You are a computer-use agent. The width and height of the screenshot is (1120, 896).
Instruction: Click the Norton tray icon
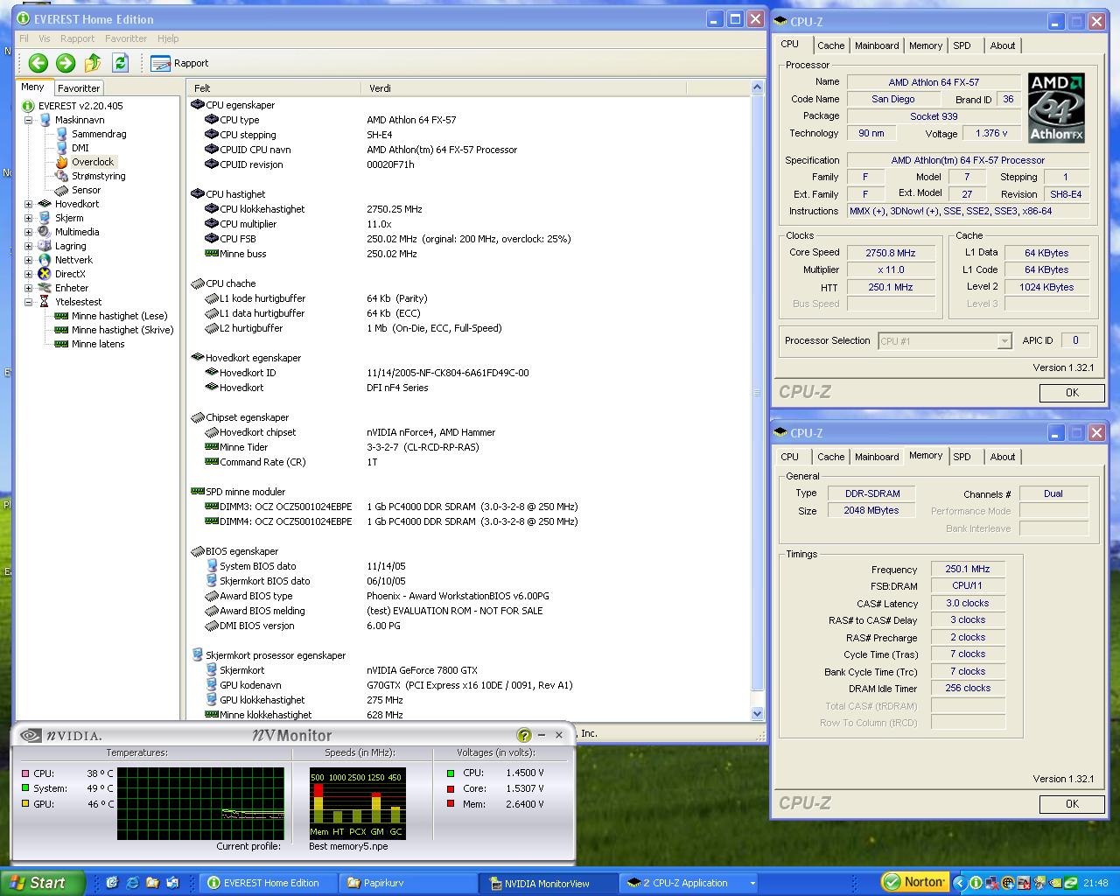(x=914, y=882)
